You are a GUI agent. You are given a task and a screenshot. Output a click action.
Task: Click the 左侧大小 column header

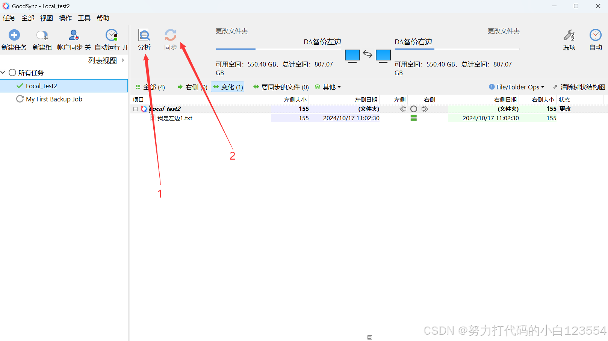tap(295, 100)
